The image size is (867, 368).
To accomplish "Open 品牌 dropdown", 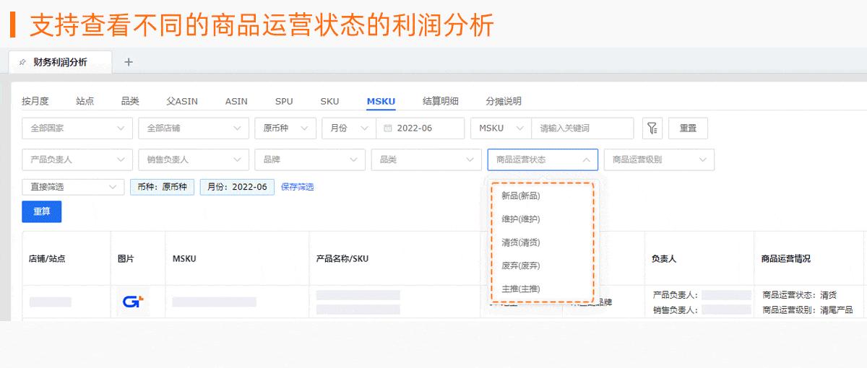I will point(310,159).
